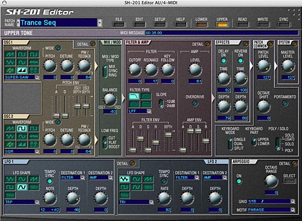Toggle Arpeggio On LED

[239, 181]
